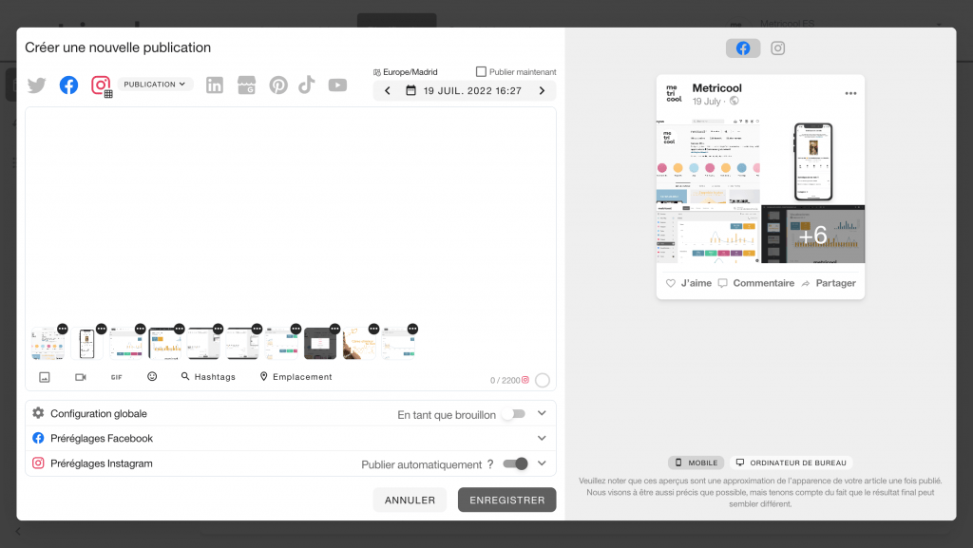Click the collapse sidebar arrow at bottom left
This screenshot has width=973, height=548.
pyautogui.click(x=18, y=531)
